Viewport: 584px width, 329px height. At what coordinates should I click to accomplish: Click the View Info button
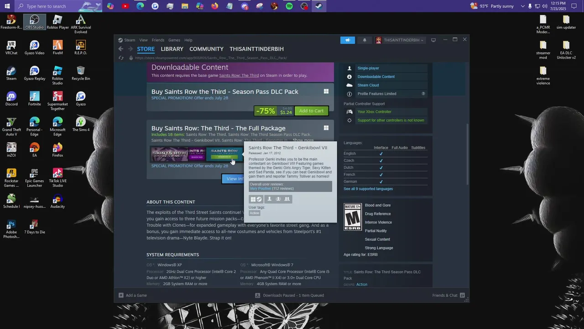(x=233, y=179)
